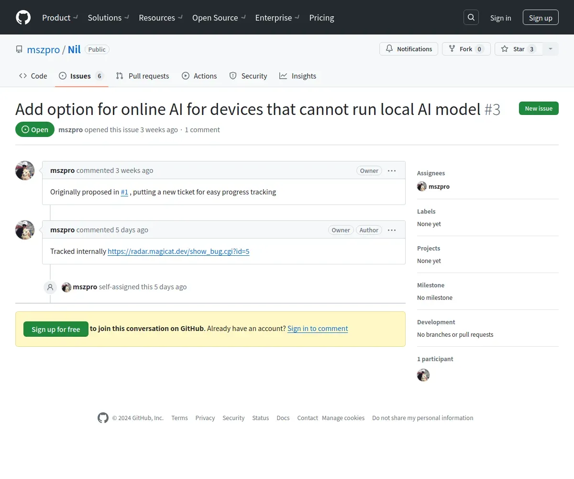Expand the star lists dropdown arrow
The width and height of the screenshot is (574, 479).
click(551, 49)
